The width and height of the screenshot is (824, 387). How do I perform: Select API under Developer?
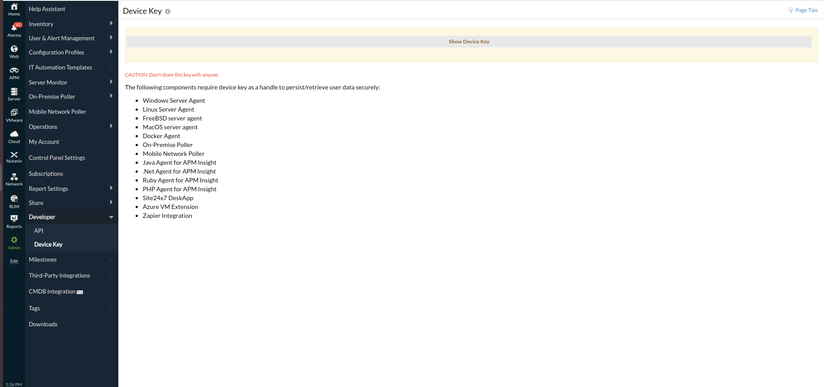pyautogui.click(x=39, y=231)
